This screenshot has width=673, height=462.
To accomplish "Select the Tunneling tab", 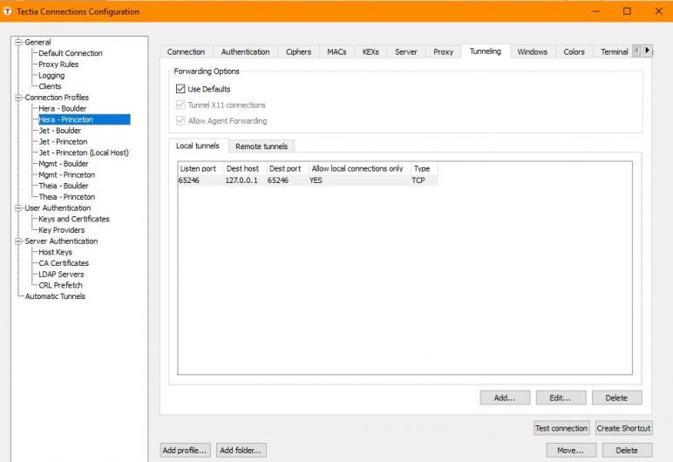I will [x=486, y=51].
